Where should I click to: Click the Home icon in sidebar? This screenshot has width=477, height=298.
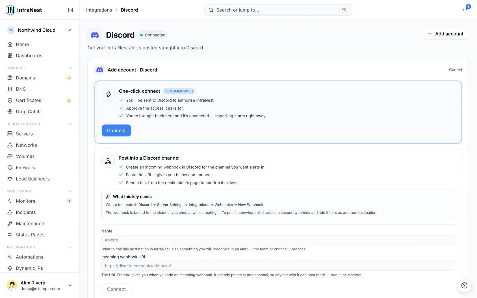point(10,44)
